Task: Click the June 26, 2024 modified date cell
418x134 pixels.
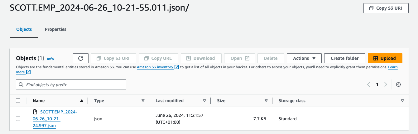Action: (x=180, y=119)
